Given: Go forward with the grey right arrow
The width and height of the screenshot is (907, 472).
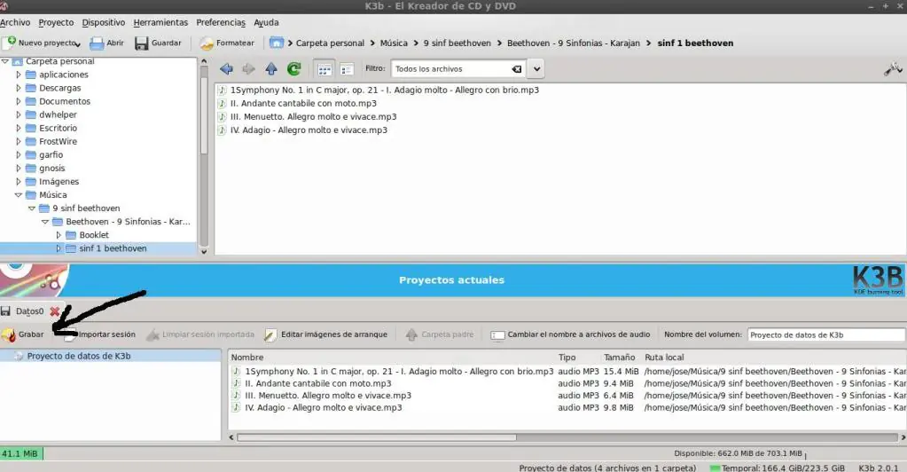Looking at the screenshot, I should (249, 69).
